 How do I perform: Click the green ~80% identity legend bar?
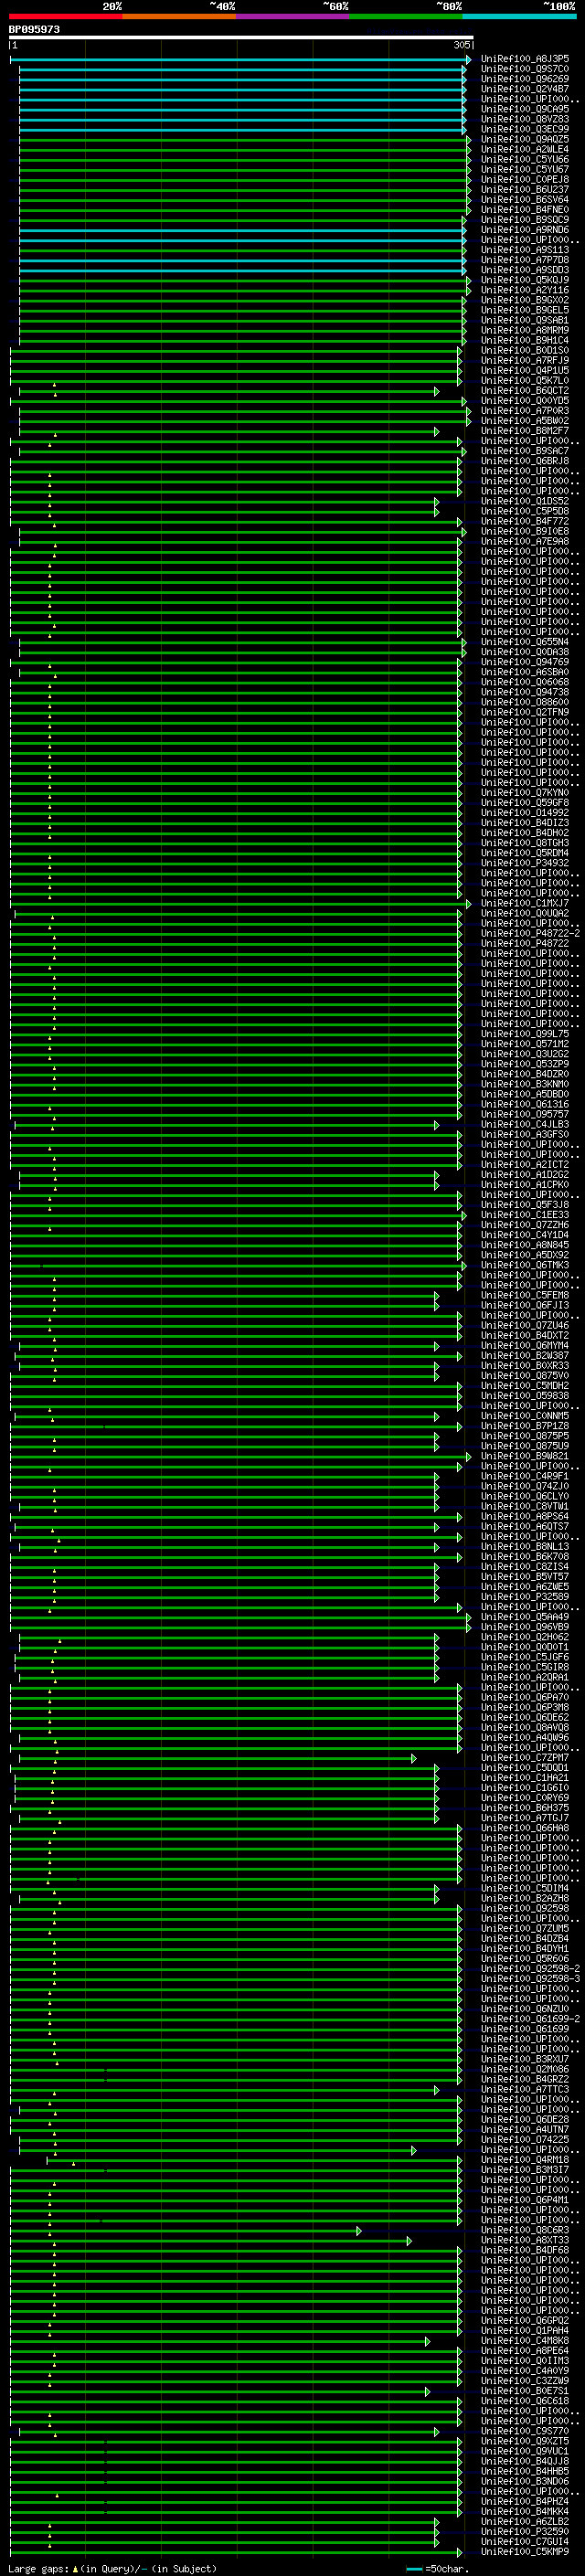coord(406,16)
